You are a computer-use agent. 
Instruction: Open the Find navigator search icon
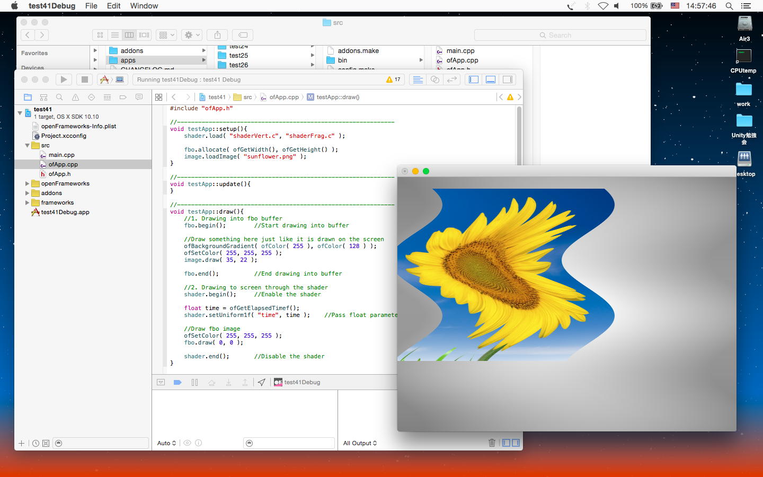(x=59, y=98)
